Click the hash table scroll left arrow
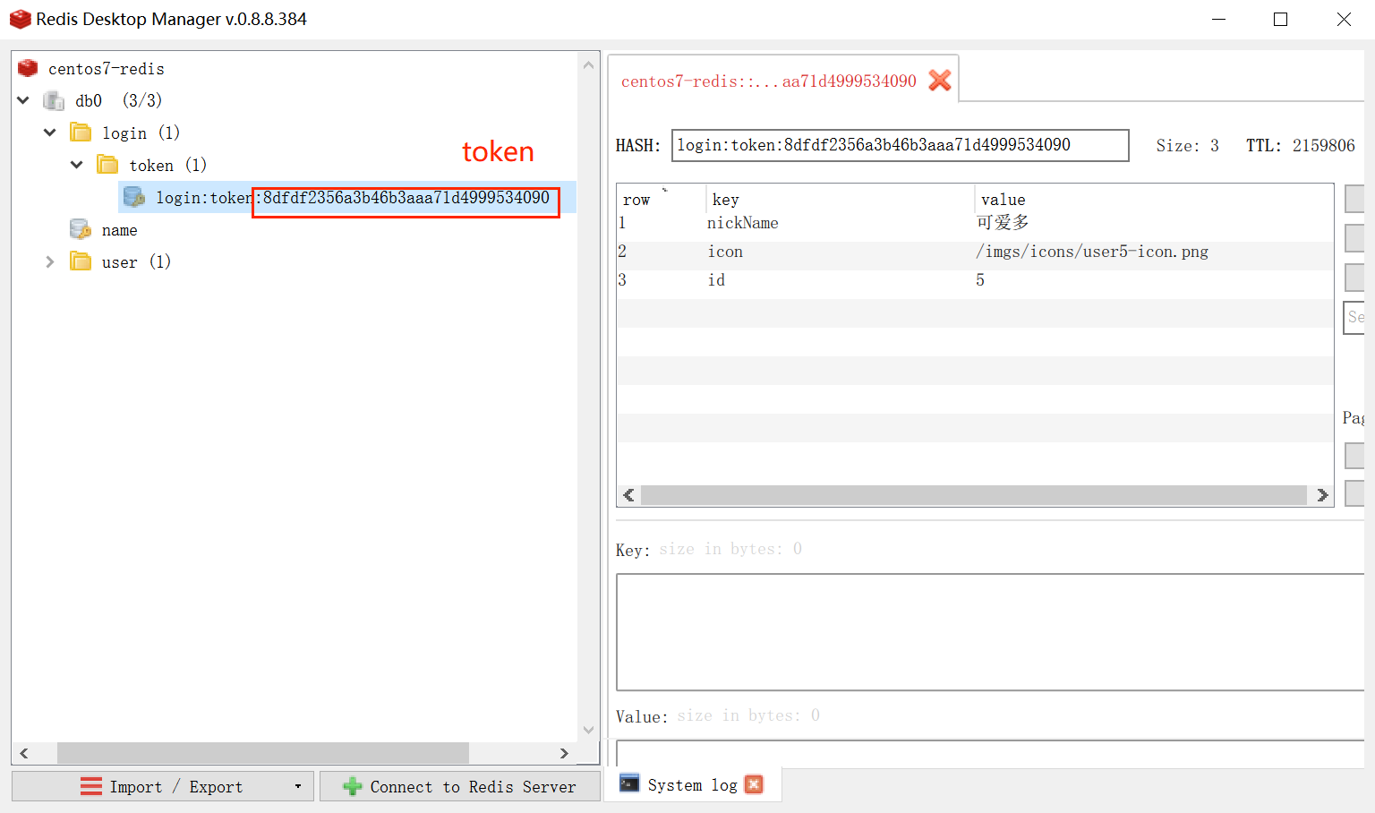Image resolution: width=1375 pixels, height=813 pixels. (628, 495)
